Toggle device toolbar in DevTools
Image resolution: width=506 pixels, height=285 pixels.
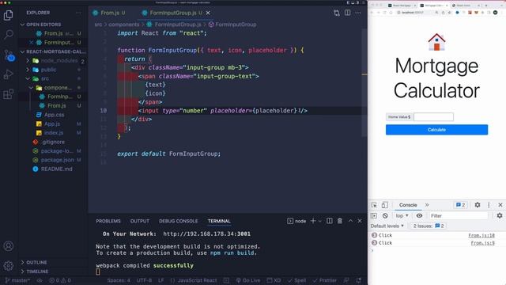(385, 205)
